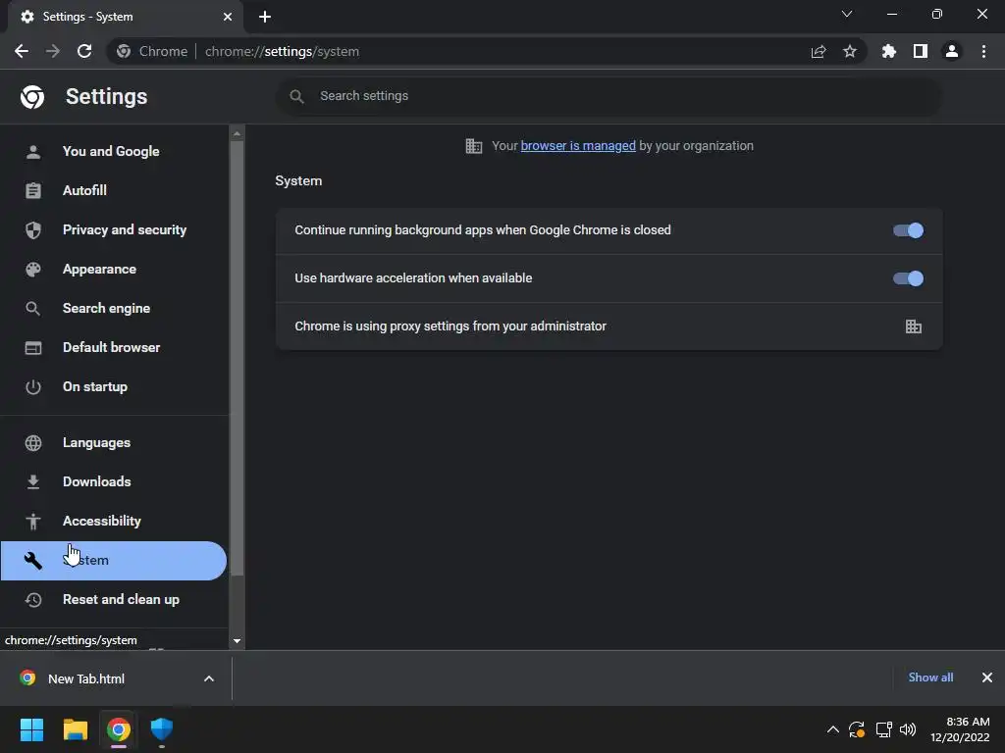1005x753 pixels.
Task: Open the taskbar clock showing 8:36 AM
Action: pos(960,729)
